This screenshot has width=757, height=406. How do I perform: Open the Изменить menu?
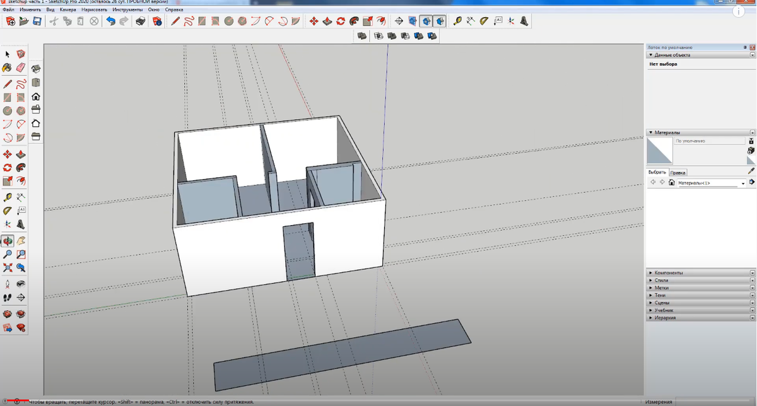coord(30,10)
